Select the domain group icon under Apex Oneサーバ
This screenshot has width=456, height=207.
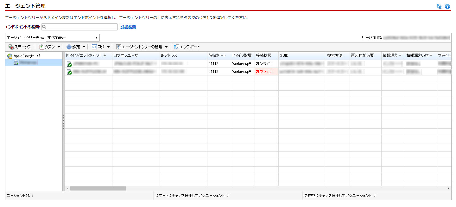pos(16,63)
